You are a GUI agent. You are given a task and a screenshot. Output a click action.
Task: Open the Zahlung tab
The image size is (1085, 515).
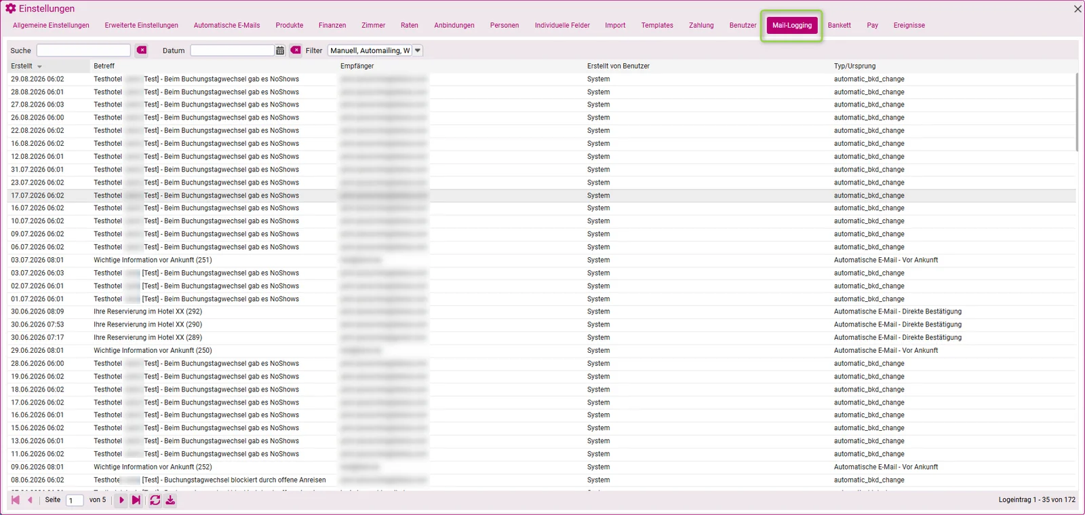[701, 25]
